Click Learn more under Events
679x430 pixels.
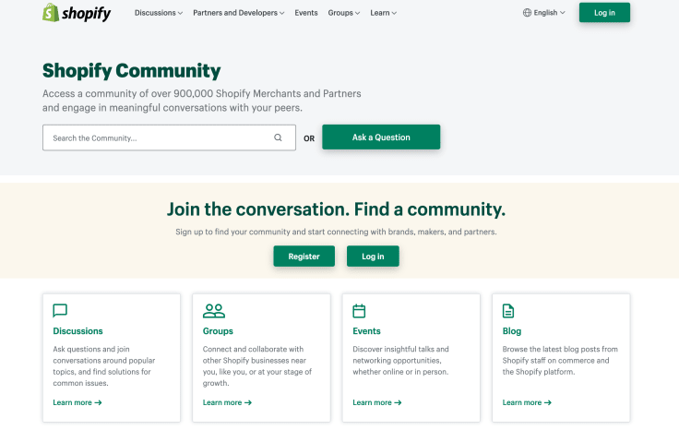[377, 402]
